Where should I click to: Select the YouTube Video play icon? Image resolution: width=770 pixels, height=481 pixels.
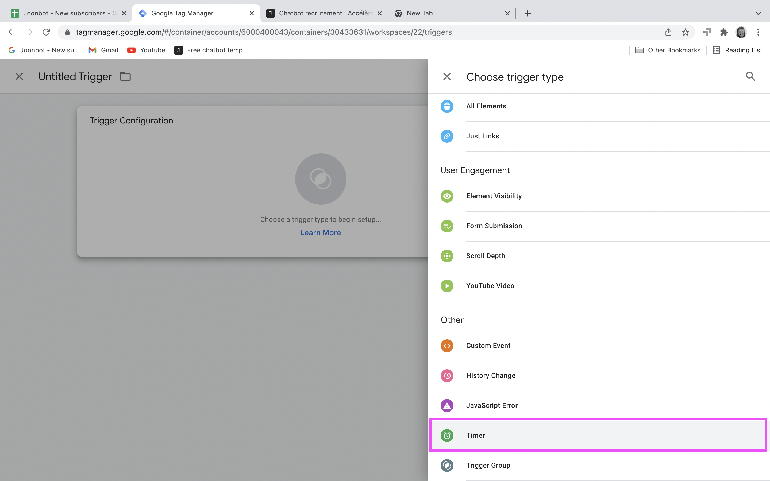(x=447, y=286)
